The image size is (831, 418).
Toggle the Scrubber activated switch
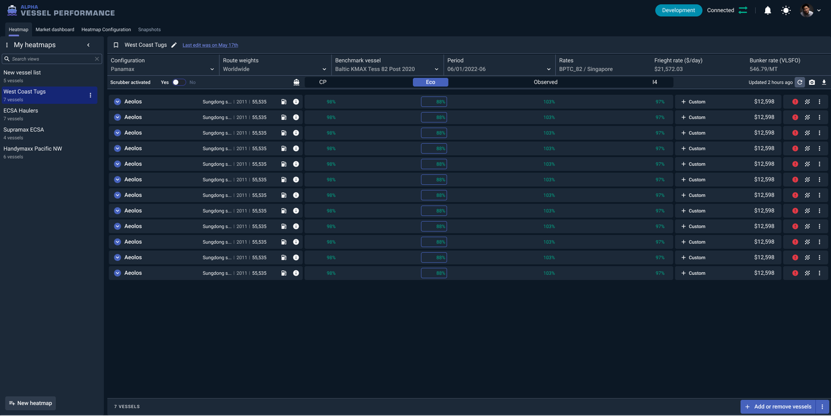(179, 82)
